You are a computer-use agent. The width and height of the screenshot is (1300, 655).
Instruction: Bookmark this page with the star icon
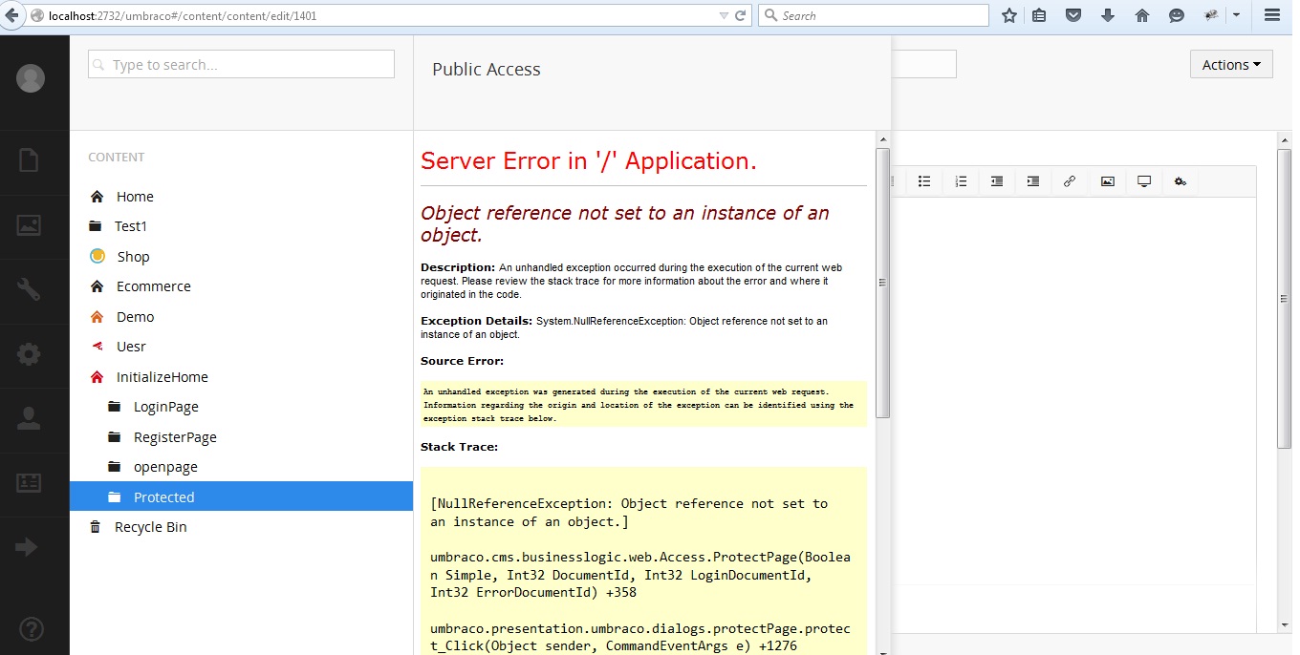[1008, 15]
